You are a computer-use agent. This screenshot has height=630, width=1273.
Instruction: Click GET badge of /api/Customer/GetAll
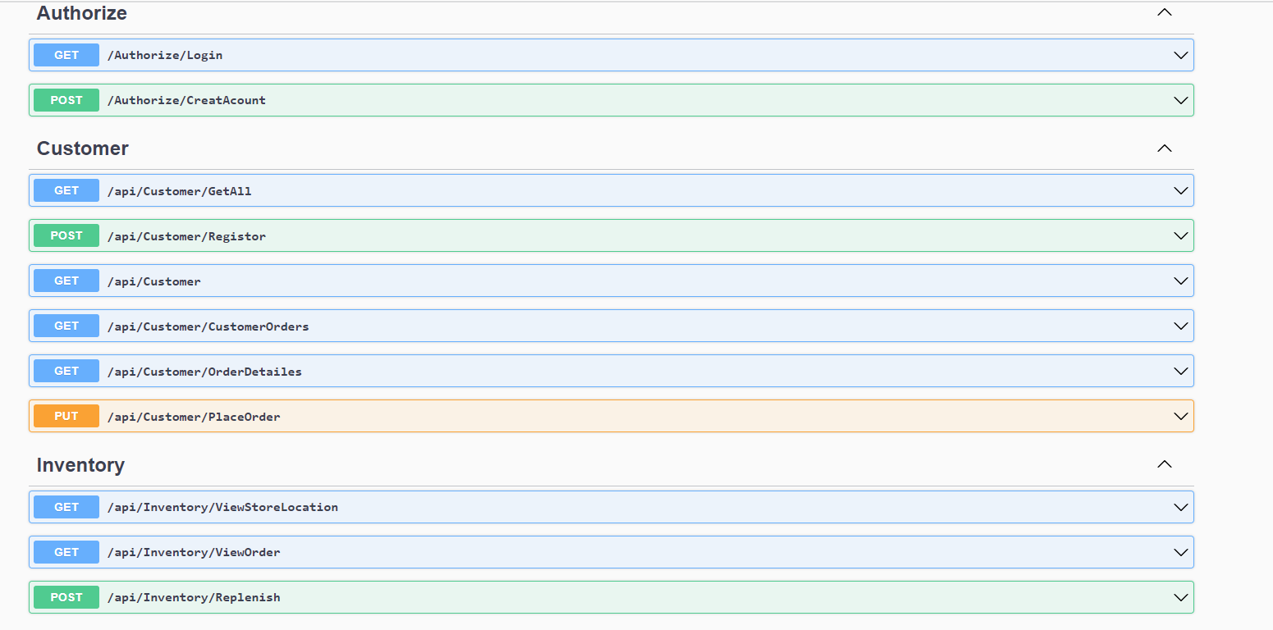click(66, 190)
